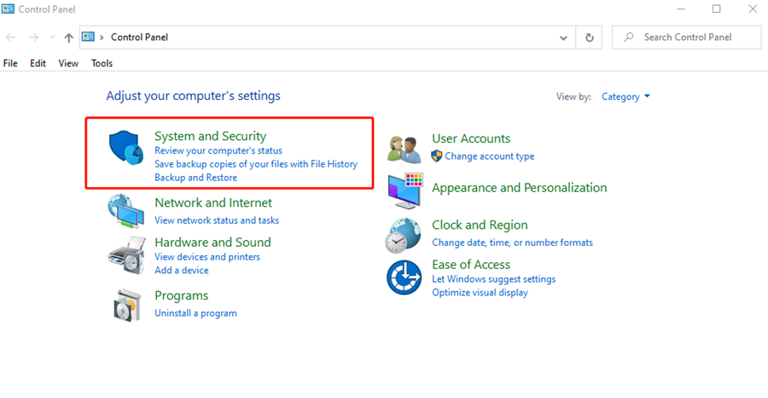
Task: Click the Change account type link
Action: pyautogui.click(x=489, y=156)
